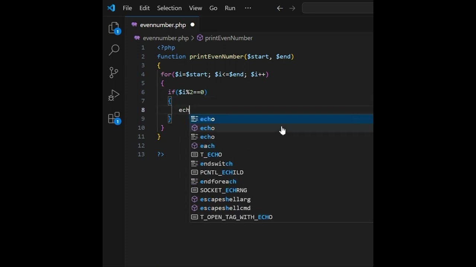Screen dimensions: 476x267
Task: Click printEvenNumber in the breadcrumb
Action: tap(229, 38)
